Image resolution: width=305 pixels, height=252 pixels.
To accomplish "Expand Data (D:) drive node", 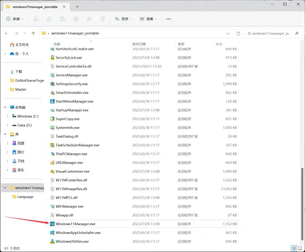I will click(7, 125).
